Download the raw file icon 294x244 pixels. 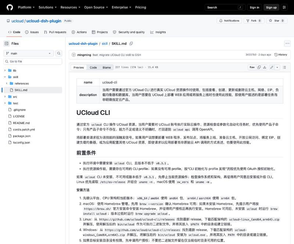click(x=265, y=67)
